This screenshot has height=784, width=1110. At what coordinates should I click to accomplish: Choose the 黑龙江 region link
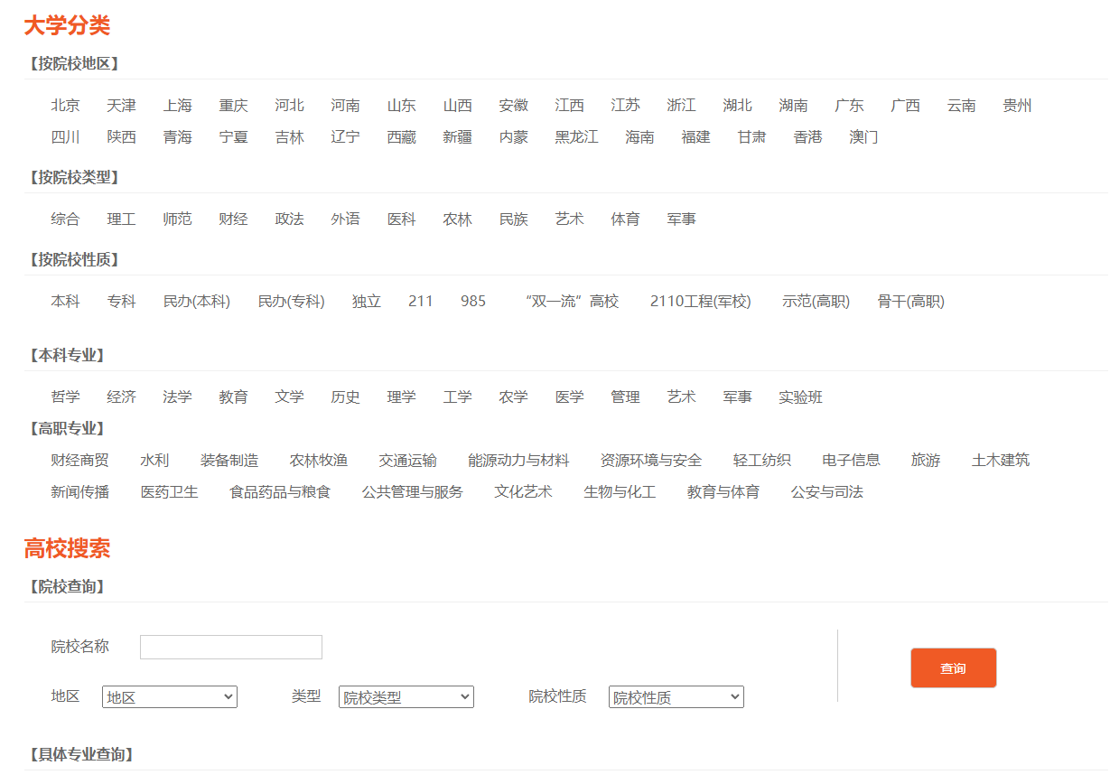click(x=576, y=137)
